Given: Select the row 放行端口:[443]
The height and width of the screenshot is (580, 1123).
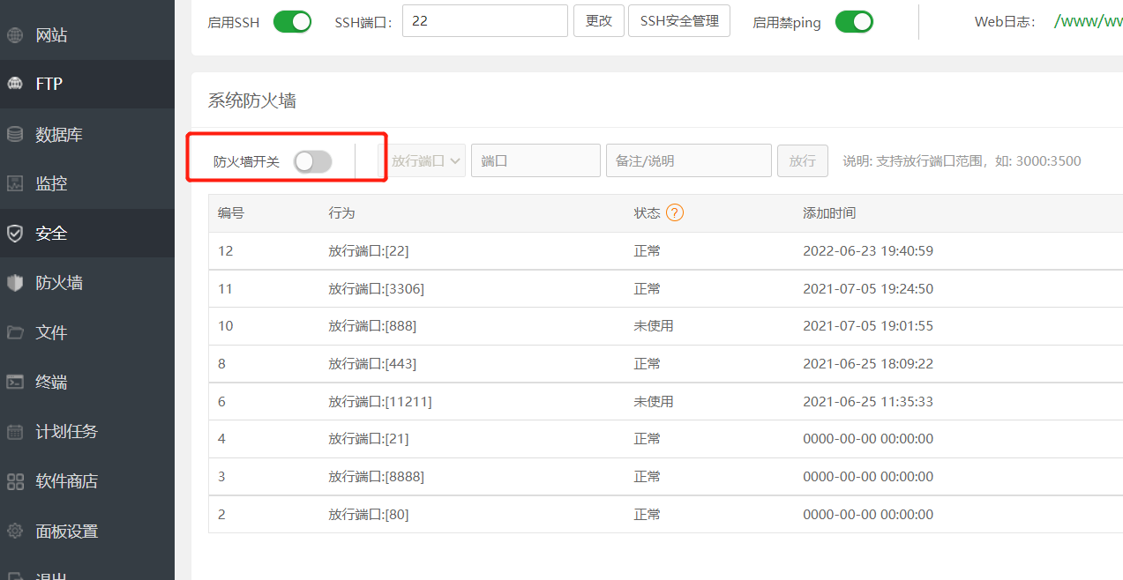Looking at the screenshot, I should (665, 364).
